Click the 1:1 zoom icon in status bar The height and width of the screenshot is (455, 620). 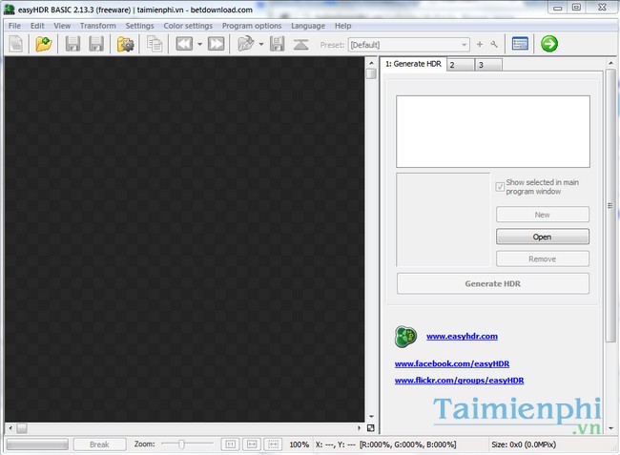point(229,445)
